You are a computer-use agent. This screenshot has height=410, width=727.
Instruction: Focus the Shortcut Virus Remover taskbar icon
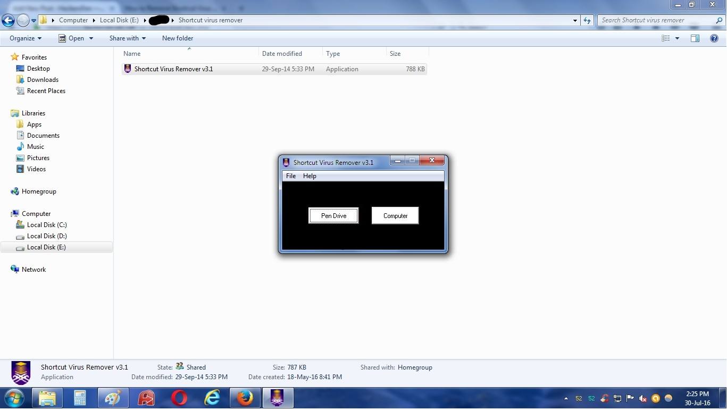(278, 398)
